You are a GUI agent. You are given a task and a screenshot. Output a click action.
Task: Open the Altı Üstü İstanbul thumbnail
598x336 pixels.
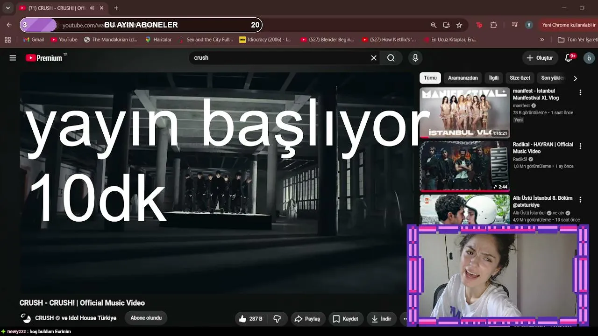pos(465,210)
